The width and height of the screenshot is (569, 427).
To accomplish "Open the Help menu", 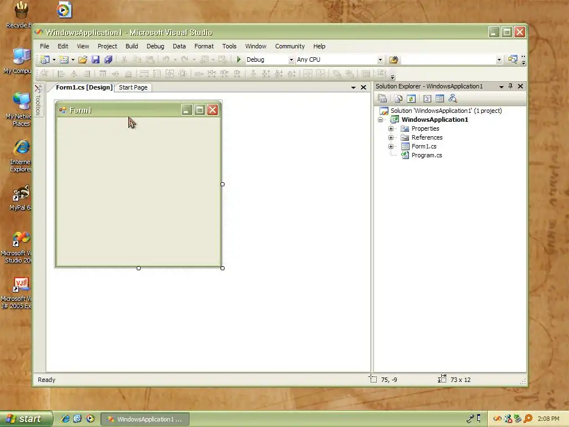I will (x=320, y=46).
